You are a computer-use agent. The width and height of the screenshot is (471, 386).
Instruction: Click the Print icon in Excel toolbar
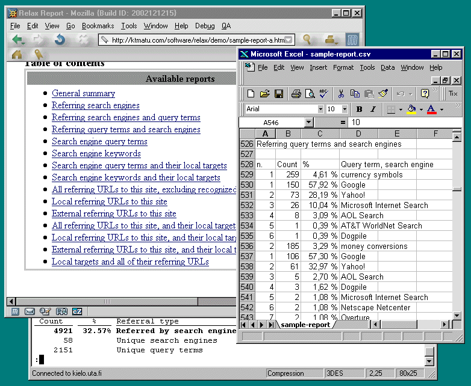tap(296, 94)
